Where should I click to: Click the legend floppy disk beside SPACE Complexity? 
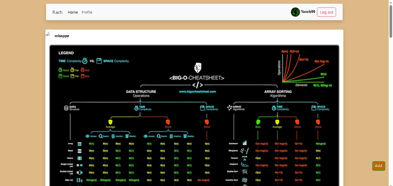tap(99, 61)
